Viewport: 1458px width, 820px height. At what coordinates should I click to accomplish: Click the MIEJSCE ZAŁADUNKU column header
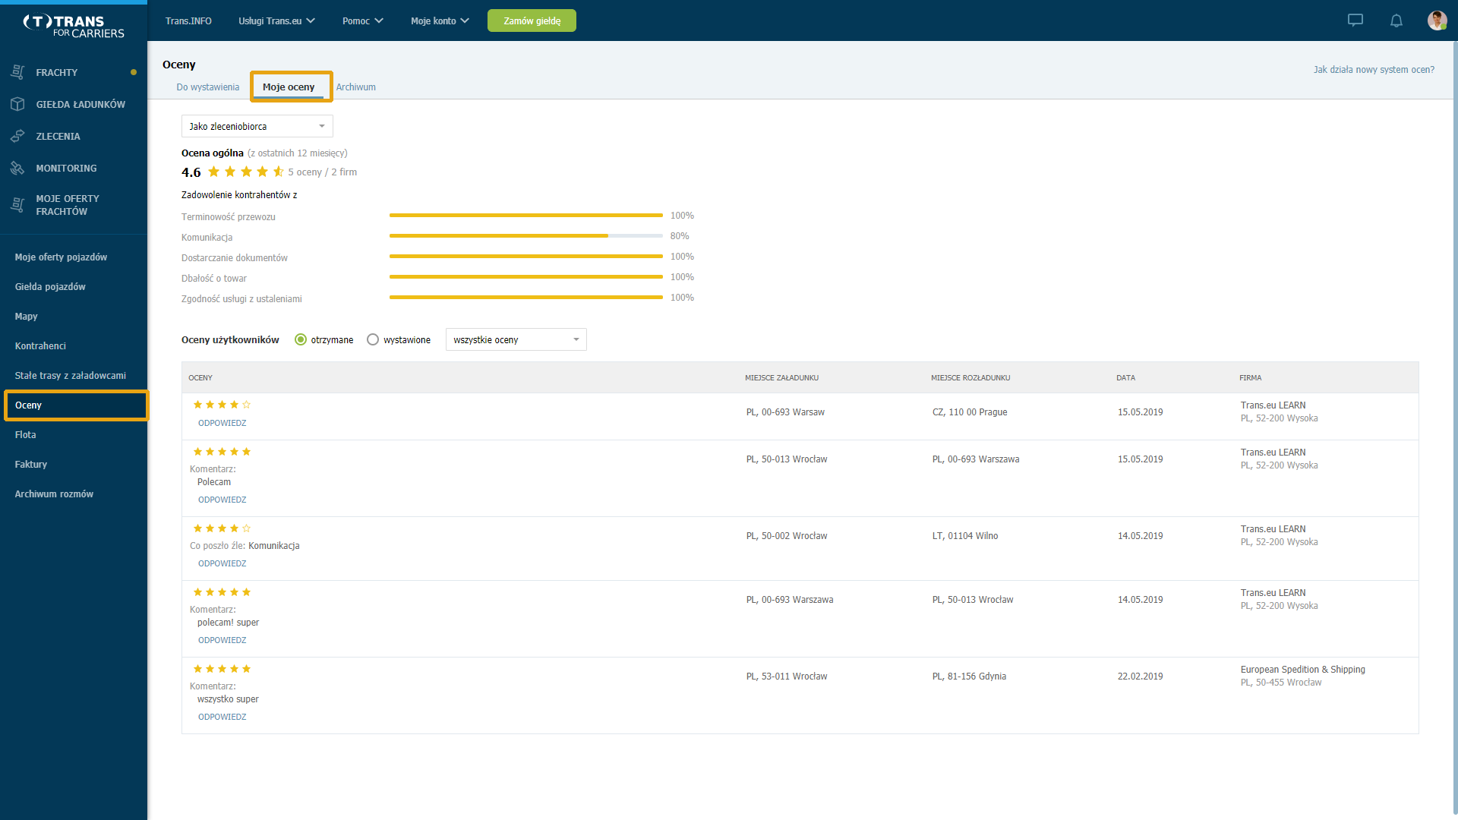pyautogui.click(x=781, y=377)
